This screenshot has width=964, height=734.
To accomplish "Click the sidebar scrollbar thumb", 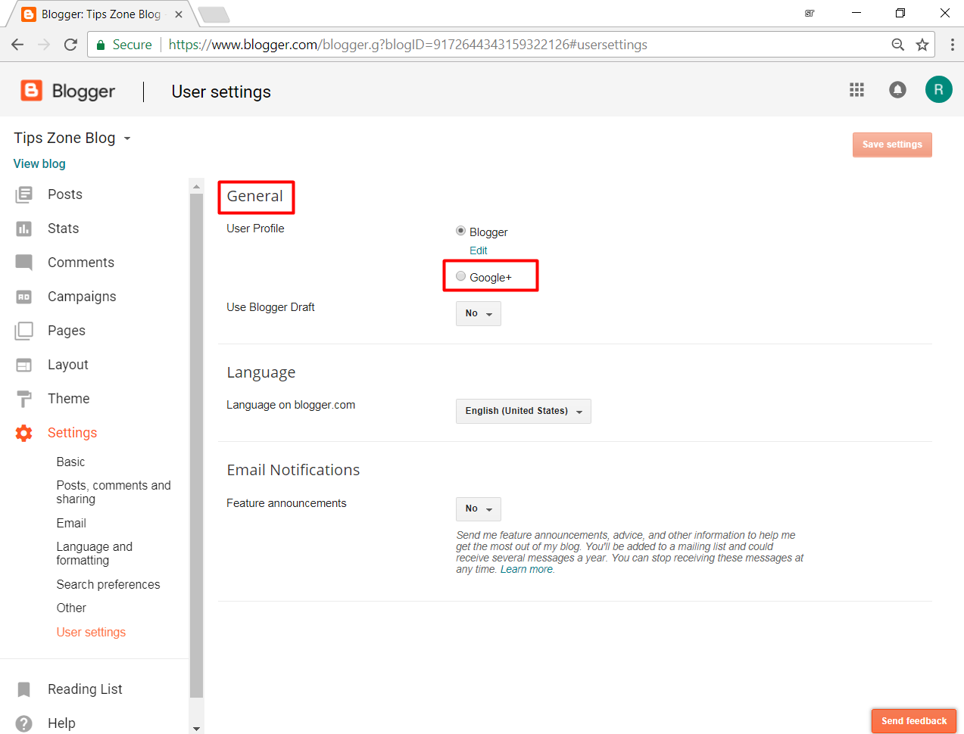I will 197,445.
